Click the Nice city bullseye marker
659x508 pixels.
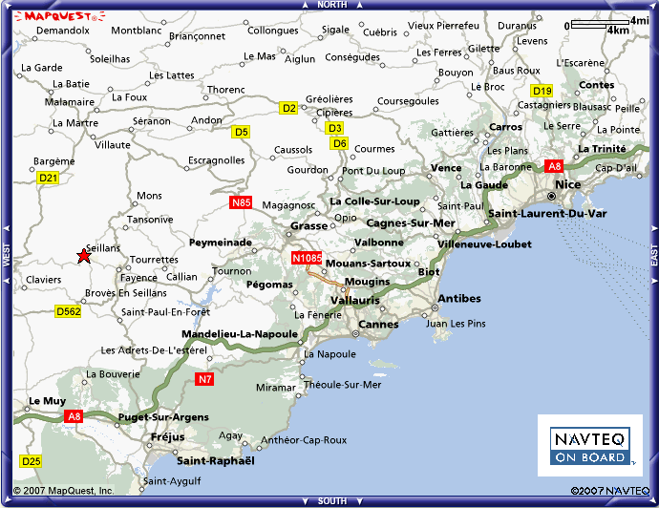551,196
